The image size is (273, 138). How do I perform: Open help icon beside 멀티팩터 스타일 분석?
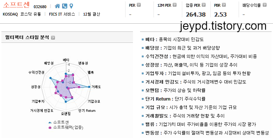53,38
